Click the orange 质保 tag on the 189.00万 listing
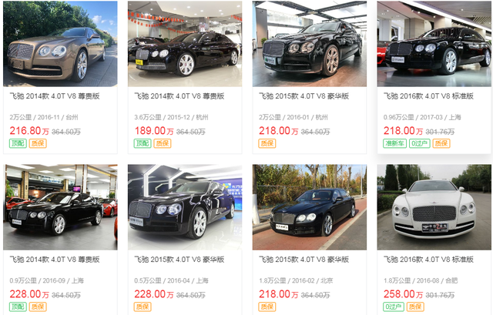The height and width of the screenshot is (315, 493). pos(163,143)
